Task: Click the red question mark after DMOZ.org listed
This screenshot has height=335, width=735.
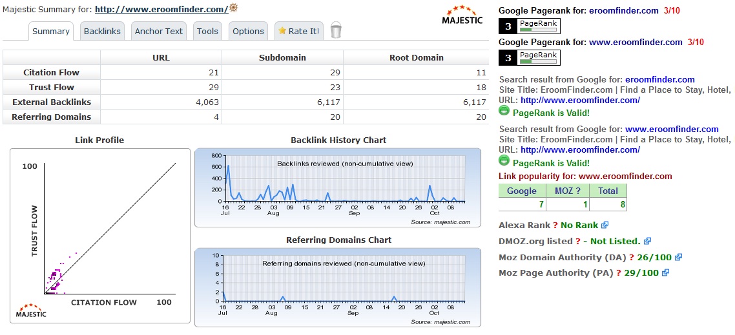Action: coord(578,242)
